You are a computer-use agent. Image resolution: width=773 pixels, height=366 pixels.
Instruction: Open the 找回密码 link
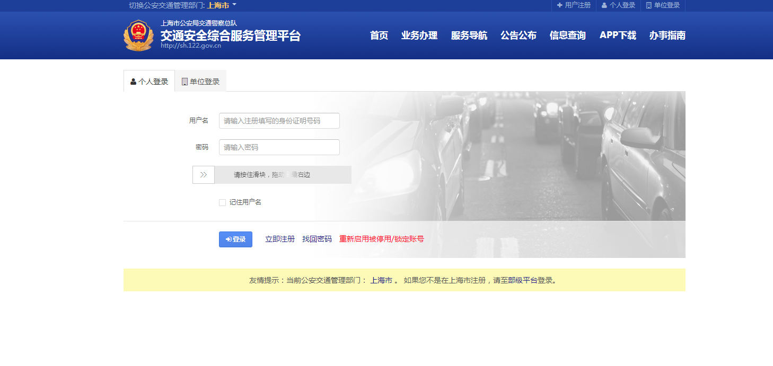(317, 239)
